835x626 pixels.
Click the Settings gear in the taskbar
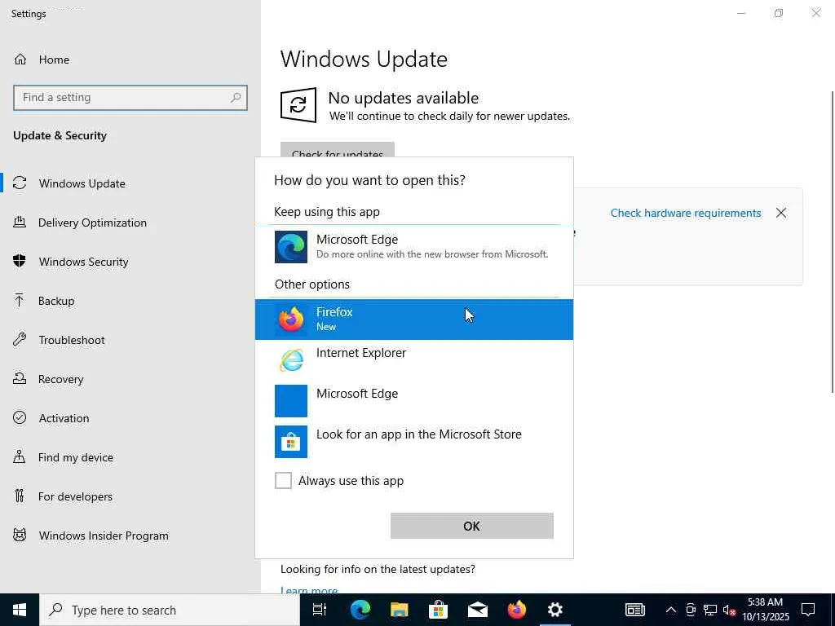click(x=555, y=610)
